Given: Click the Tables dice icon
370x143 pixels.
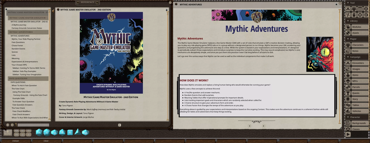Looking at the screenshot, I should pos(348,105).
